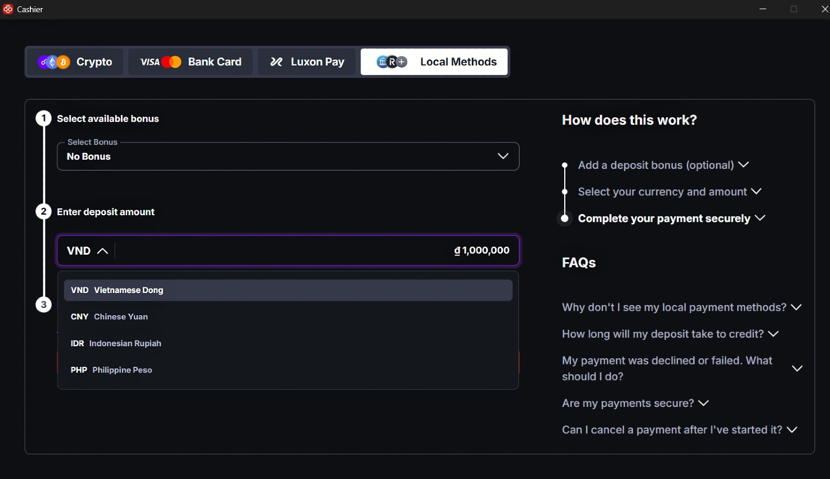Expand My payment was declined or failed FAQ
830x479 pixels.
682,369
